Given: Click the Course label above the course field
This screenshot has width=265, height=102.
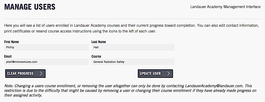Looking at the screenshot, I should pyautogui.click(x=96, y=56).
